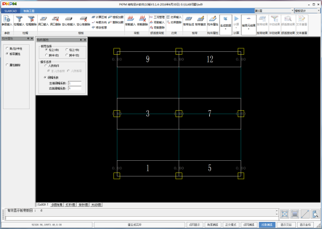This screenshot has height=229, width=322.
Task: Toggle the 对象捕捉 status bar button
Action: (x=267, y=225)
